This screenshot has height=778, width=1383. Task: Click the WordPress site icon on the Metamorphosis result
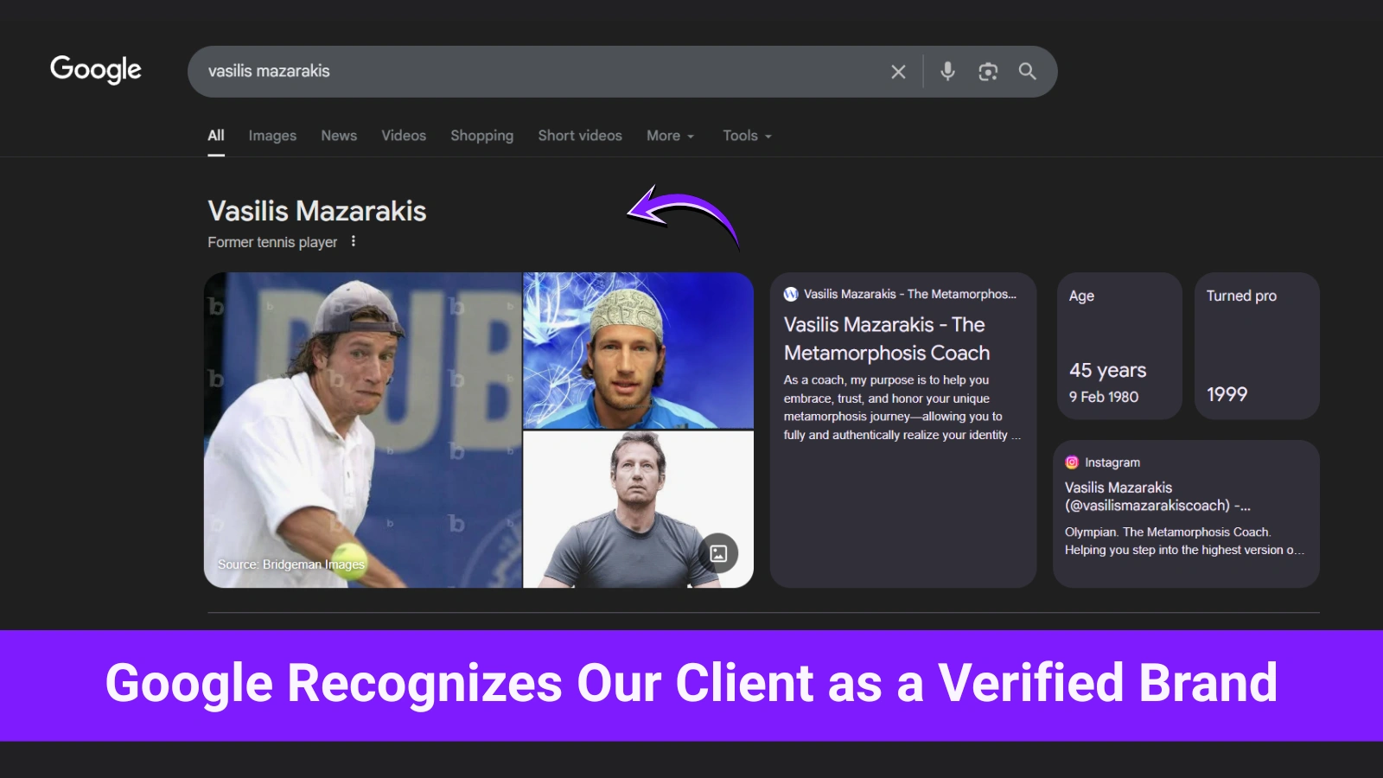click(x=789, y=294)
